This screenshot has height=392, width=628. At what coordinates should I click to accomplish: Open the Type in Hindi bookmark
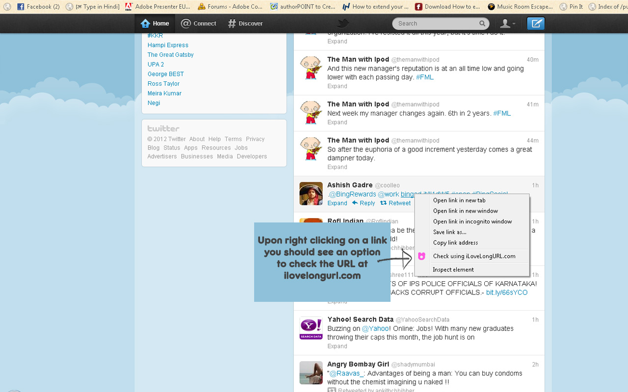pos(93,7)
